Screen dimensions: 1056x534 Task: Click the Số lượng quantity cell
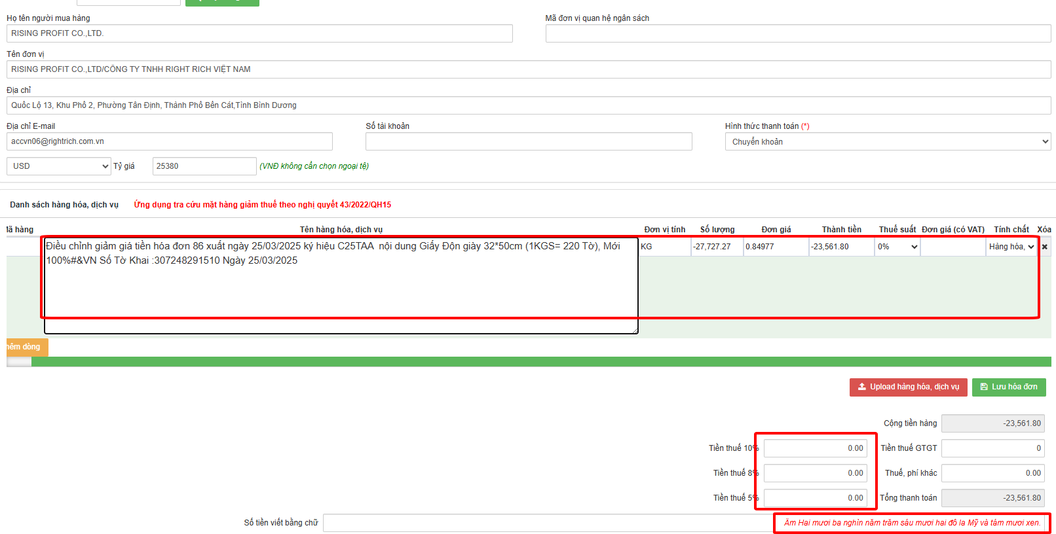[x=716, y=247]
